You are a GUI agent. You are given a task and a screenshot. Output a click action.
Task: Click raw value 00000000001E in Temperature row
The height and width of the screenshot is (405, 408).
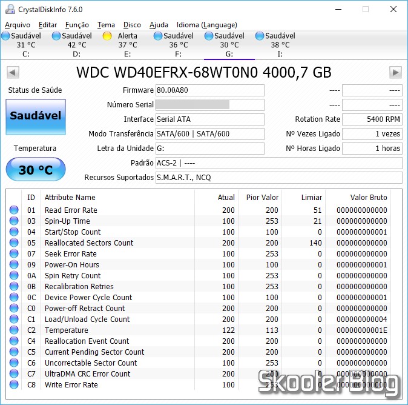tap(361, 330)
